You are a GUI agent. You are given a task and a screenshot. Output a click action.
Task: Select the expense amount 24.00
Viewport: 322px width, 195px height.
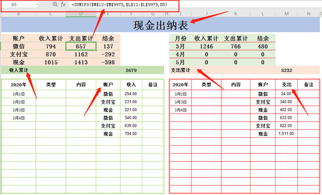click(286, 94)
